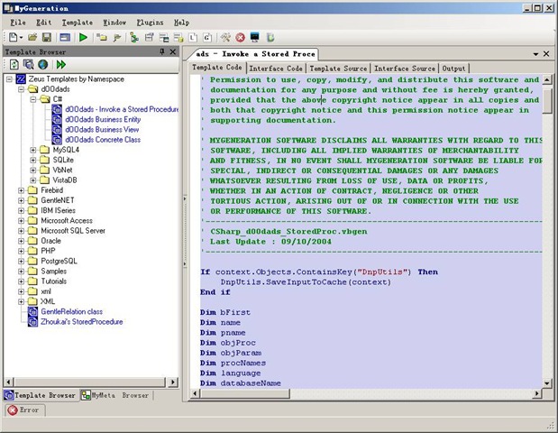Click the monitor console toolbar icon
558x433 pixels.
(x=255, y=37)
